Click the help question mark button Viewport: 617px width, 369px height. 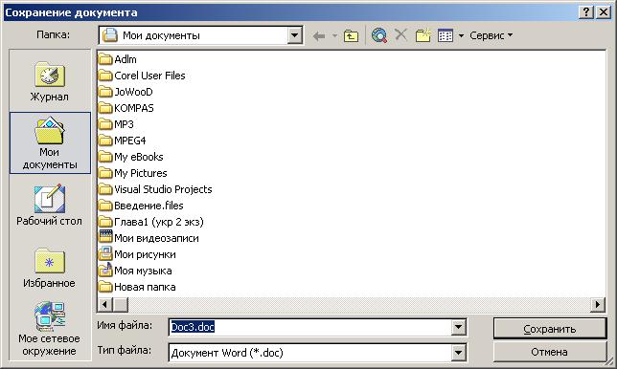[x=586, y=12]
